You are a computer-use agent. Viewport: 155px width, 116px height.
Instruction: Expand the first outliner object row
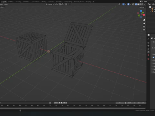tap(150, 9)
